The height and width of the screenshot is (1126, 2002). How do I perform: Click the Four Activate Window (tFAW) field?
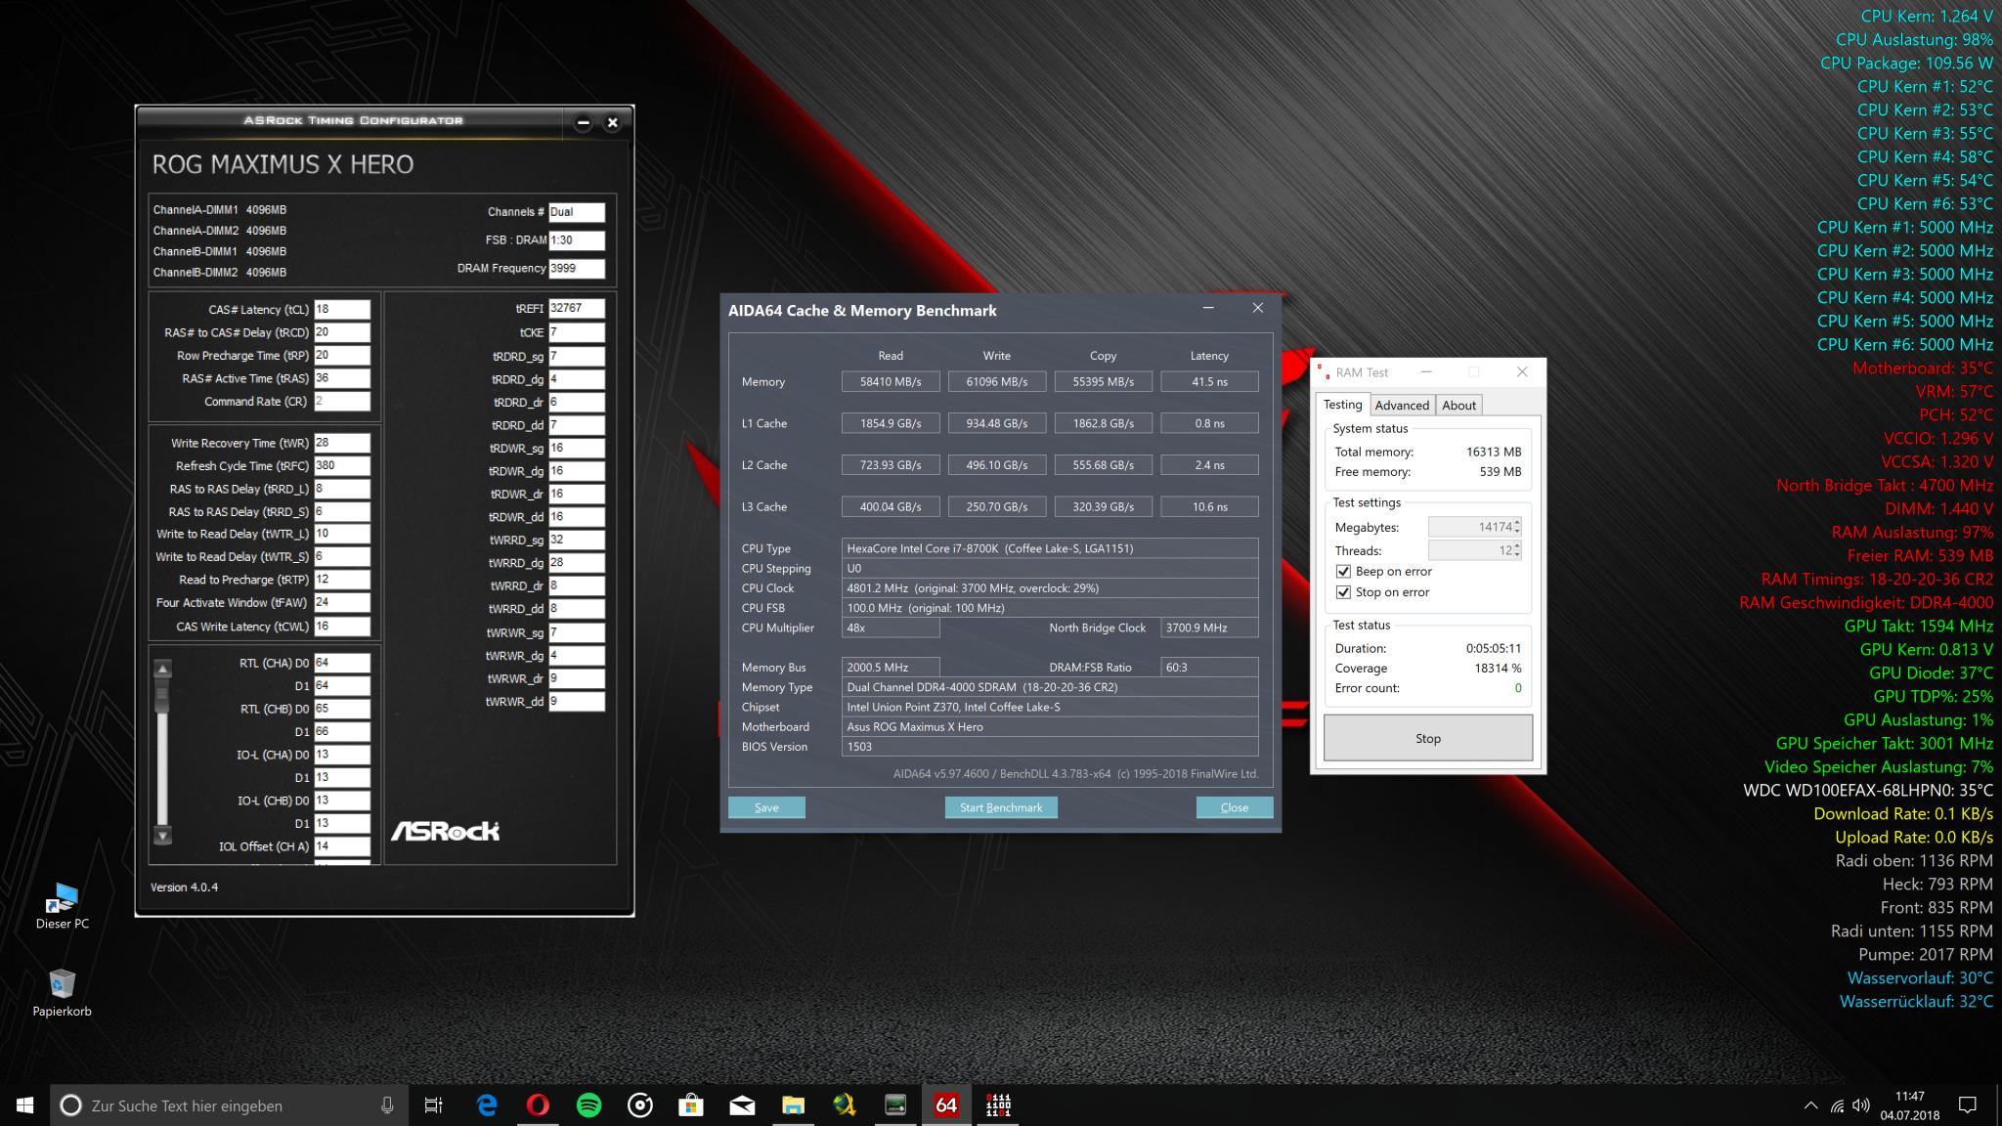pos(342,603)
